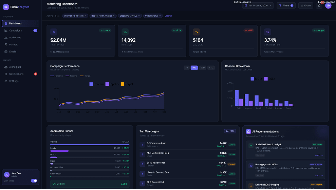Hide the SQLs series in Channel Breakdown
Screen dimensions: 336x190
point(269,79)
